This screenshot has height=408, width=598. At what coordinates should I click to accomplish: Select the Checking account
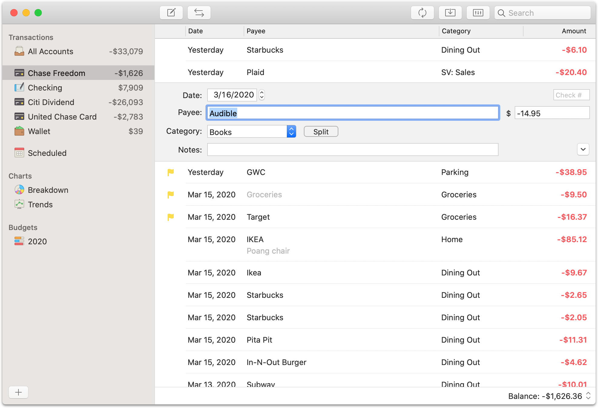pos(78,87)
